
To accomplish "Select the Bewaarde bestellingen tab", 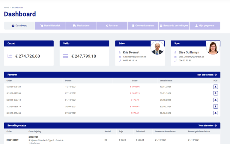I will [174, 26].
